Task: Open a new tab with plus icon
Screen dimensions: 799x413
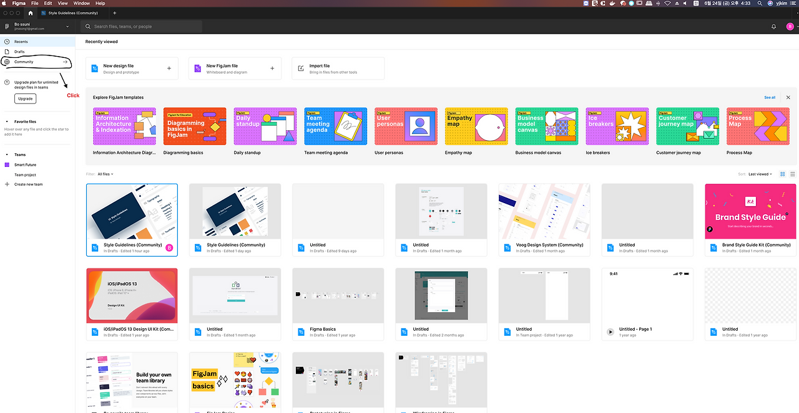Action: pyautogui.click(x=114, y=12)
